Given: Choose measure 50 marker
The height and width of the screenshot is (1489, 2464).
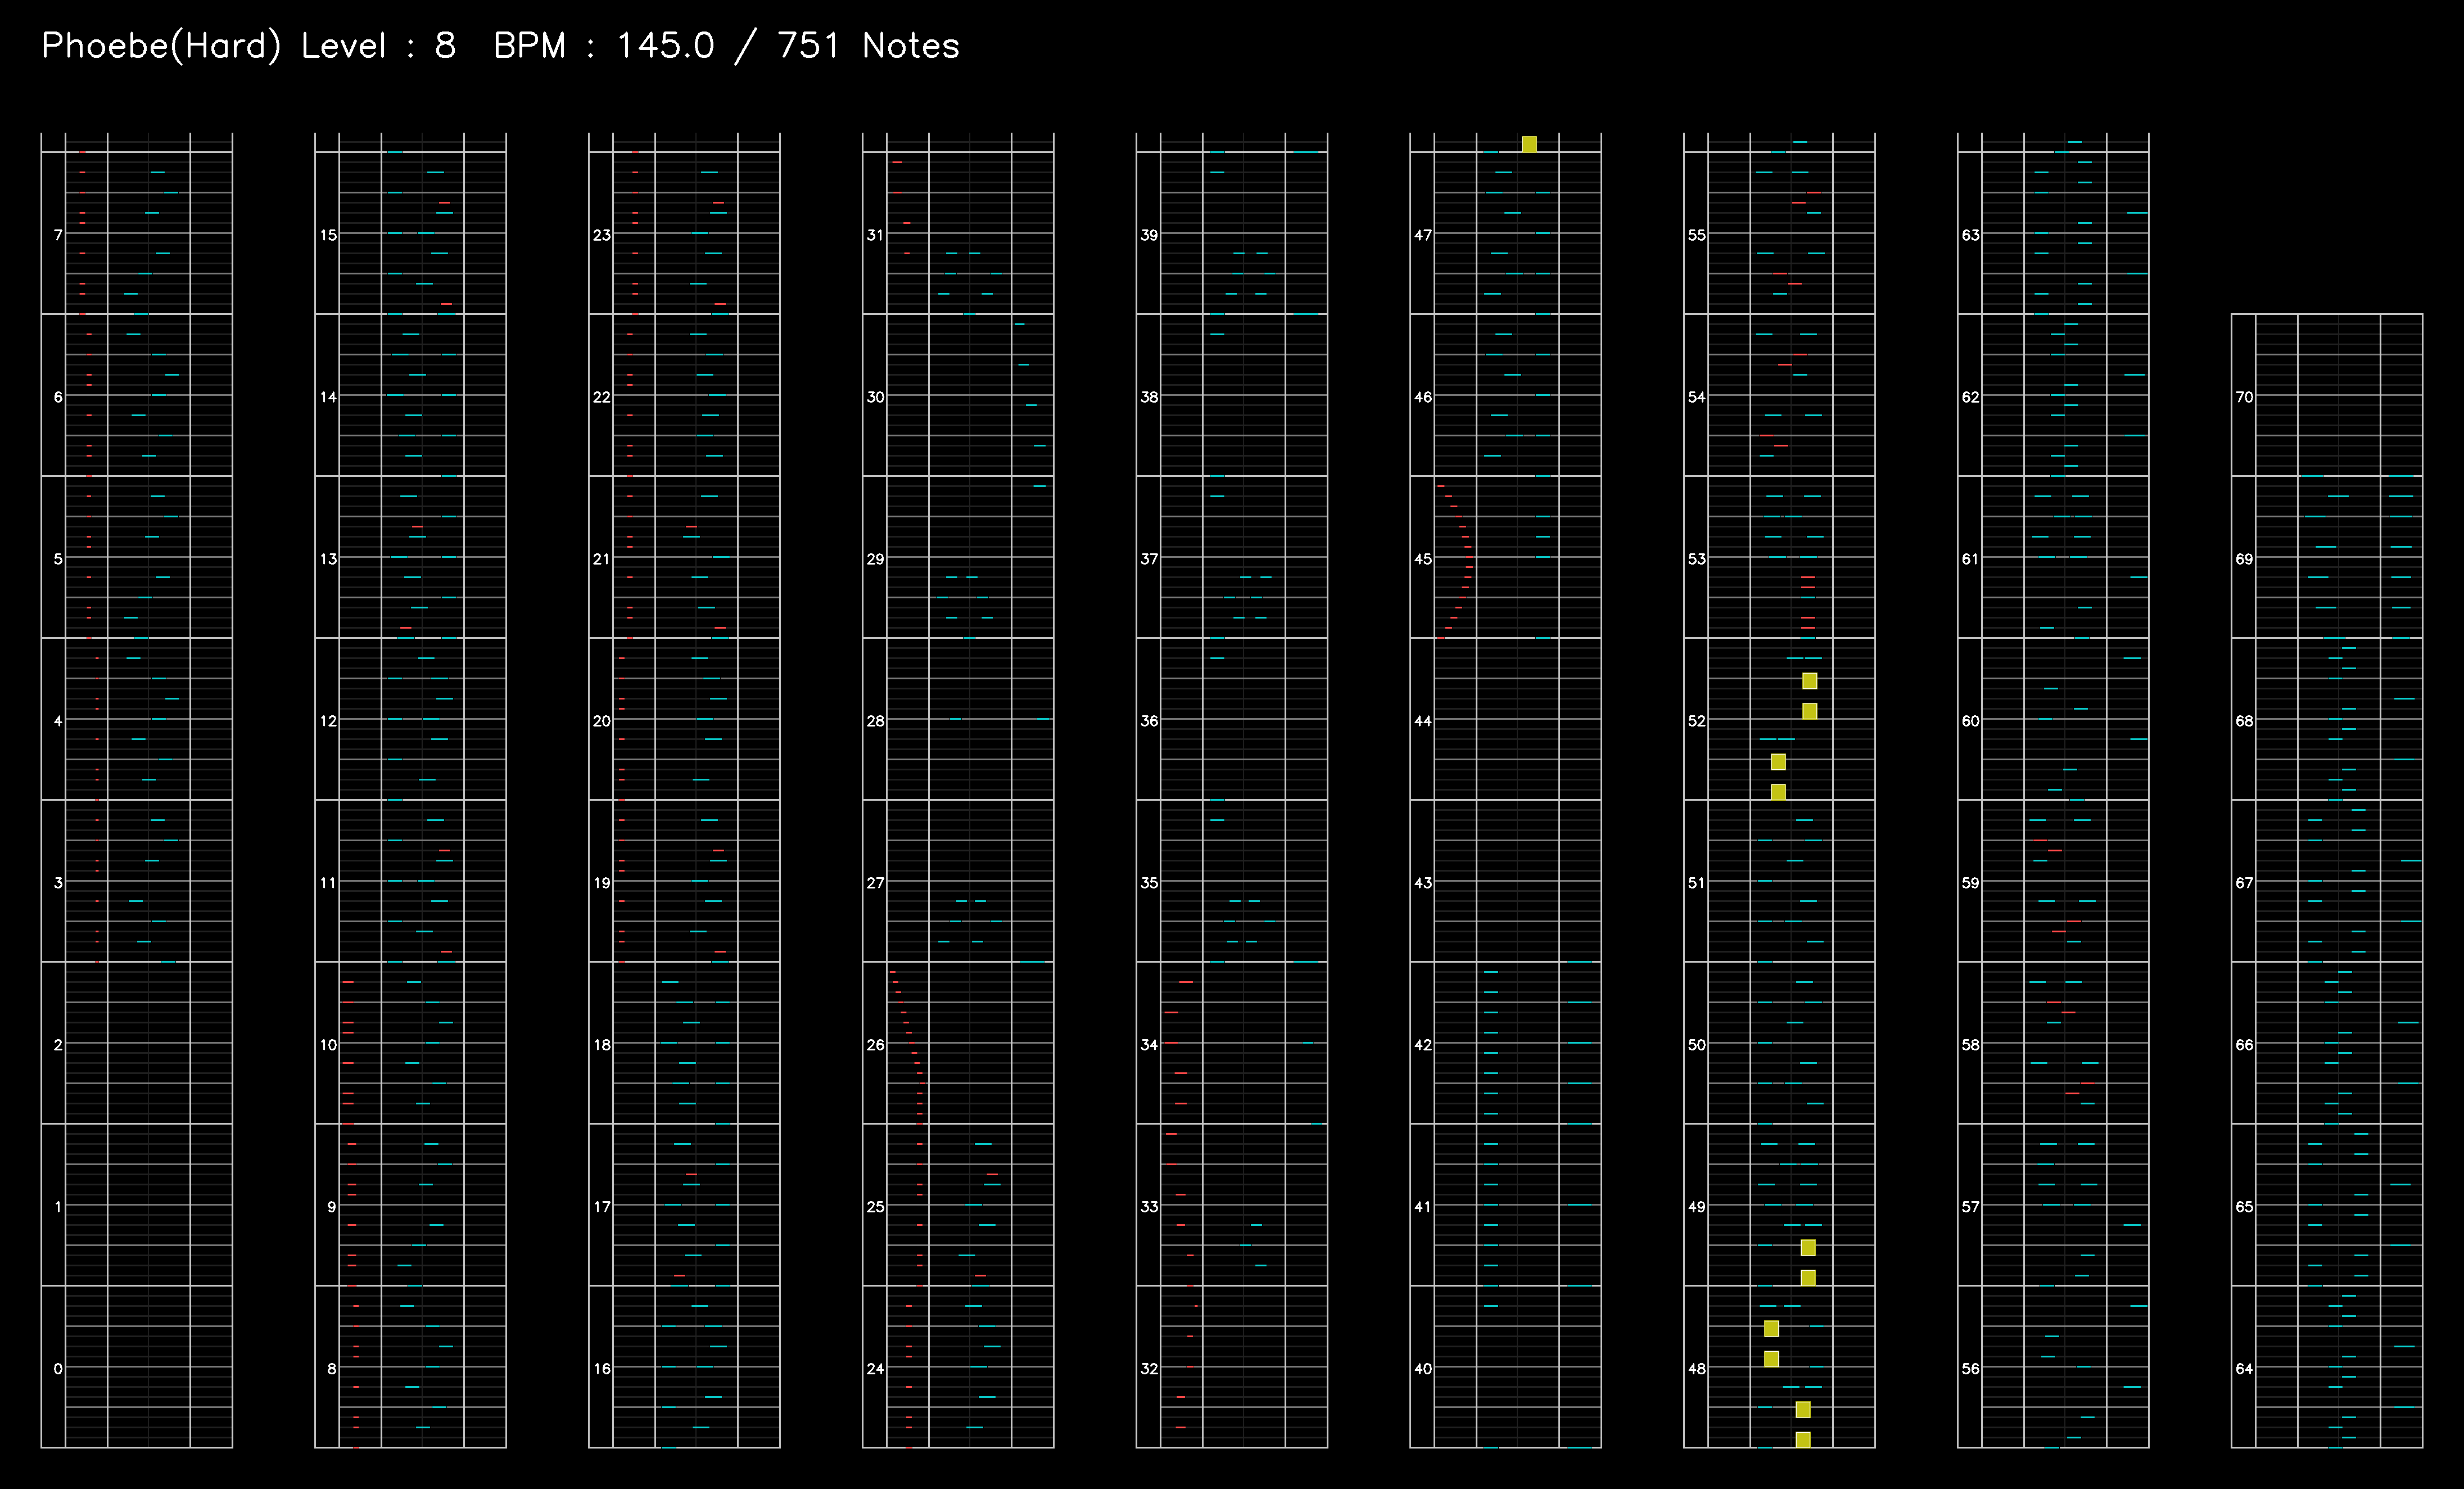Looking at the screenshot, I should tap(1698, 1045).
